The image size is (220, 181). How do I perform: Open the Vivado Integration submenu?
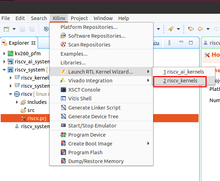pos(101,81)
